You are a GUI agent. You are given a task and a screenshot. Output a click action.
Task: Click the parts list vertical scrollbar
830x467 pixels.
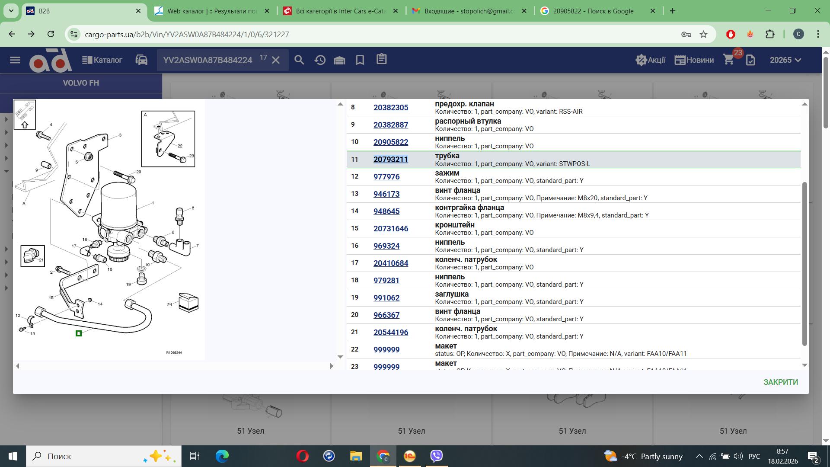(804, 264)
